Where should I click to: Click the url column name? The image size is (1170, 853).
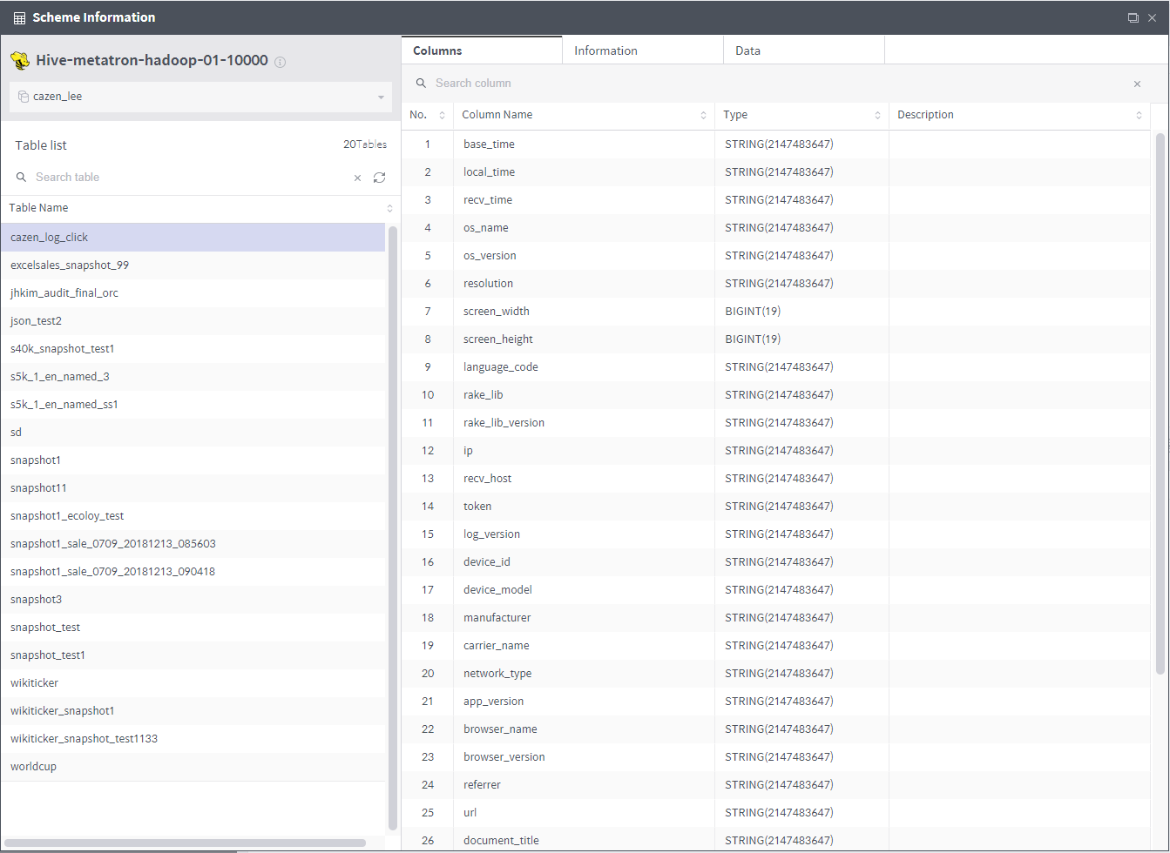[x=470, y=813]
